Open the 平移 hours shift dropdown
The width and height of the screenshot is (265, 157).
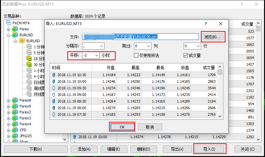[96, 55]
